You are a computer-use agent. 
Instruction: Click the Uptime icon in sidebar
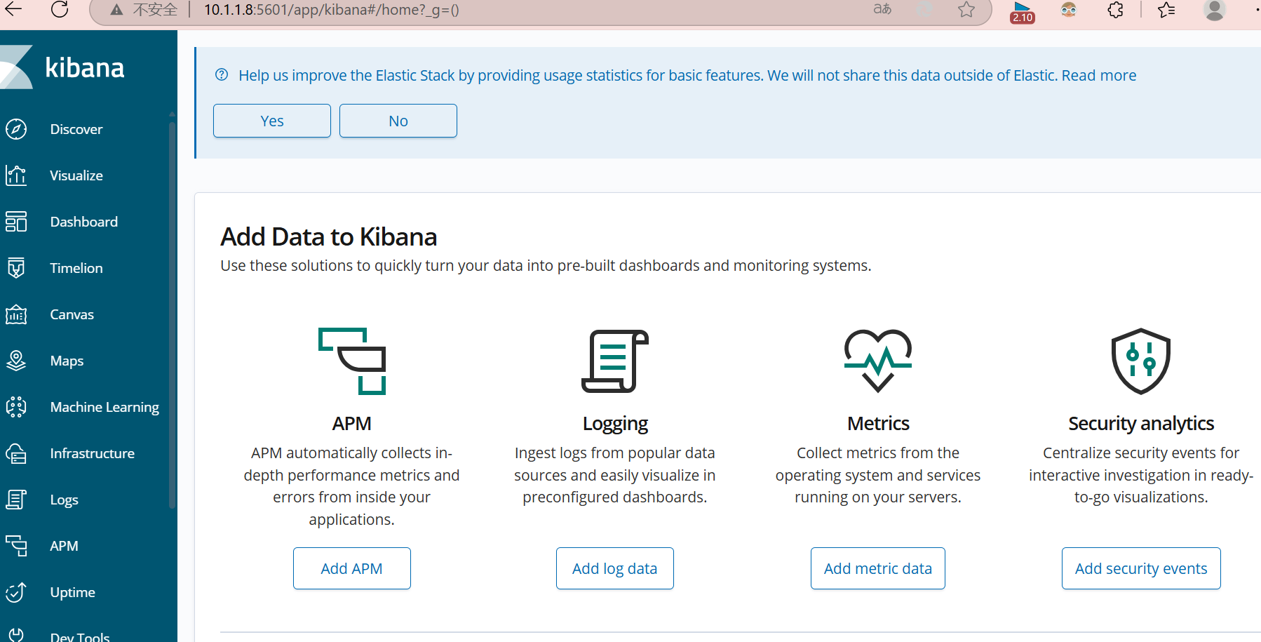16,592
